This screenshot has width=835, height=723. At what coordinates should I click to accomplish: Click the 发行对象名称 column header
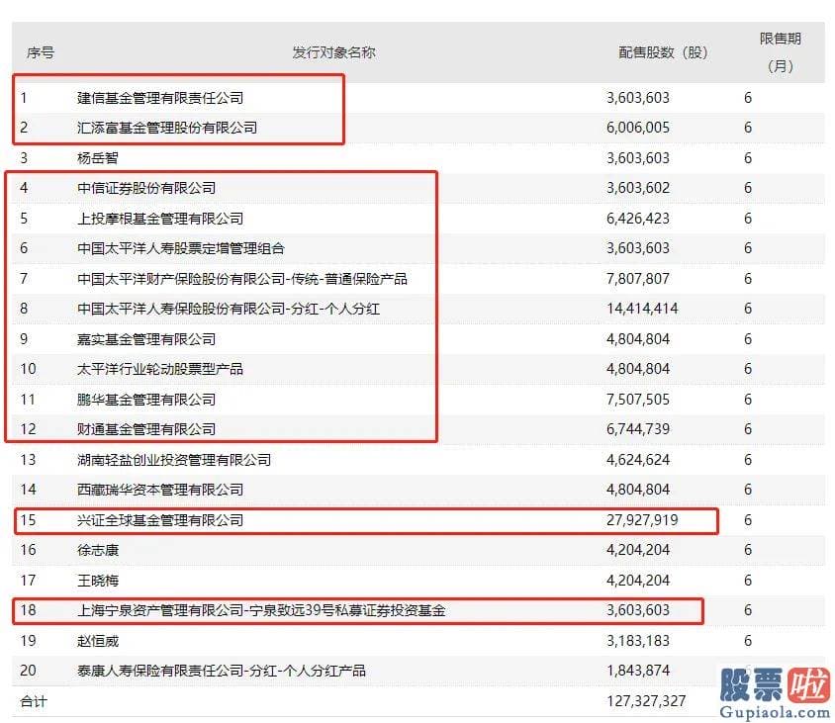pyautogui.click(x=333, y=52)
